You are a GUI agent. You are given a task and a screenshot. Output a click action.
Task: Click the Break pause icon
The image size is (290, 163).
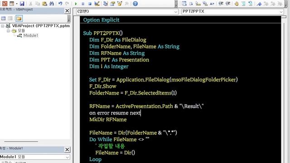(x=83, y=4)
